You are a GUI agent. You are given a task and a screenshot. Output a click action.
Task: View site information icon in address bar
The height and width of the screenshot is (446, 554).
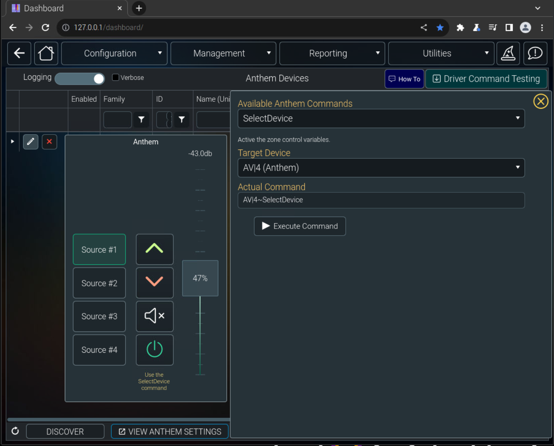coord(66,27)
